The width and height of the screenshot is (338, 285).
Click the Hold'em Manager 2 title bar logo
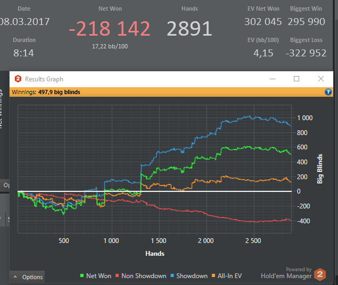pyautogui.click(x=18, y=79)
